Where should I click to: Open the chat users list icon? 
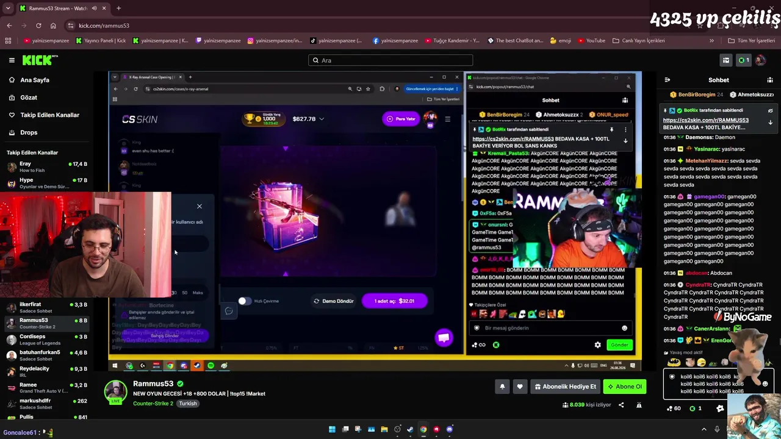pos(770,80)
